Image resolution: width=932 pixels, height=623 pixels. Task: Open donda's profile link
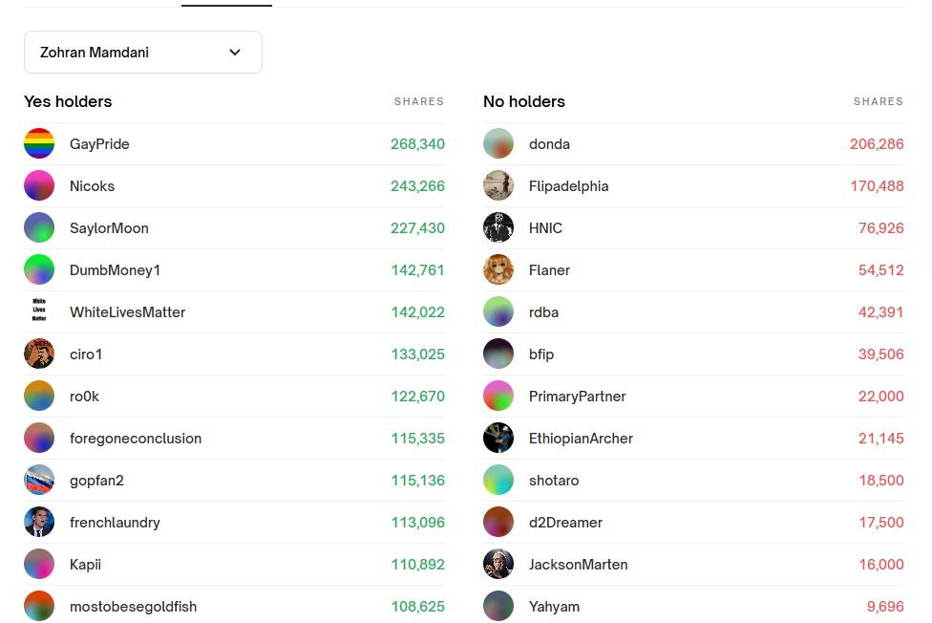[x=549, y=144]
